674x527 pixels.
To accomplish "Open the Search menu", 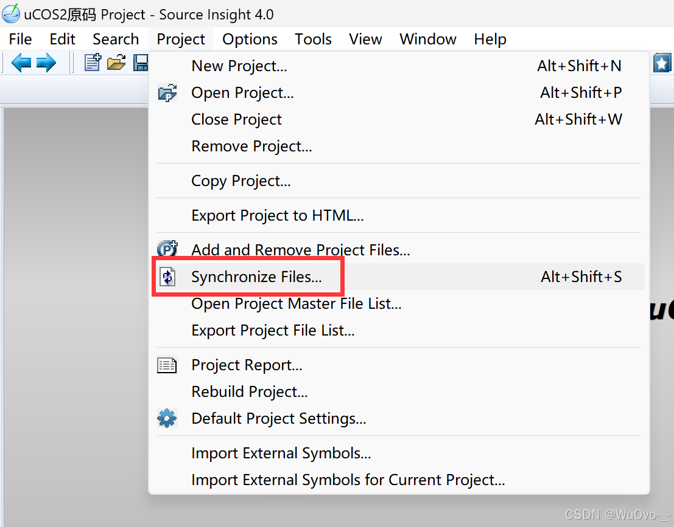I will pos(116,39).
